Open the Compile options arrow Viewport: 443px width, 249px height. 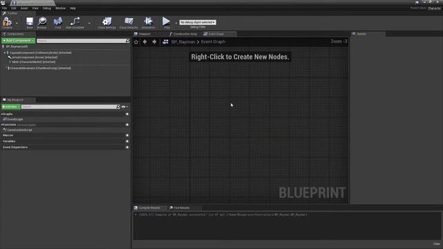tap(17, 23)
